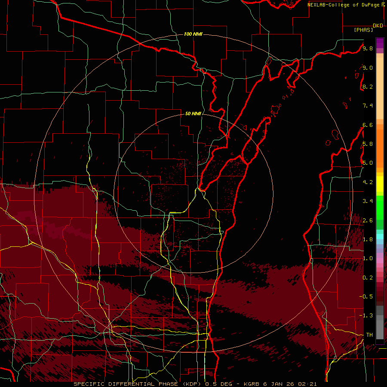
Task: Click the 7.4 value on the color scale
Action: 368,106
